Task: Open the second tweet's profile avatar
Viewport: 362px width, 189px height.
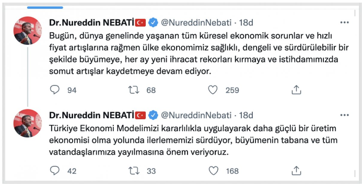Action: (28, 123)
